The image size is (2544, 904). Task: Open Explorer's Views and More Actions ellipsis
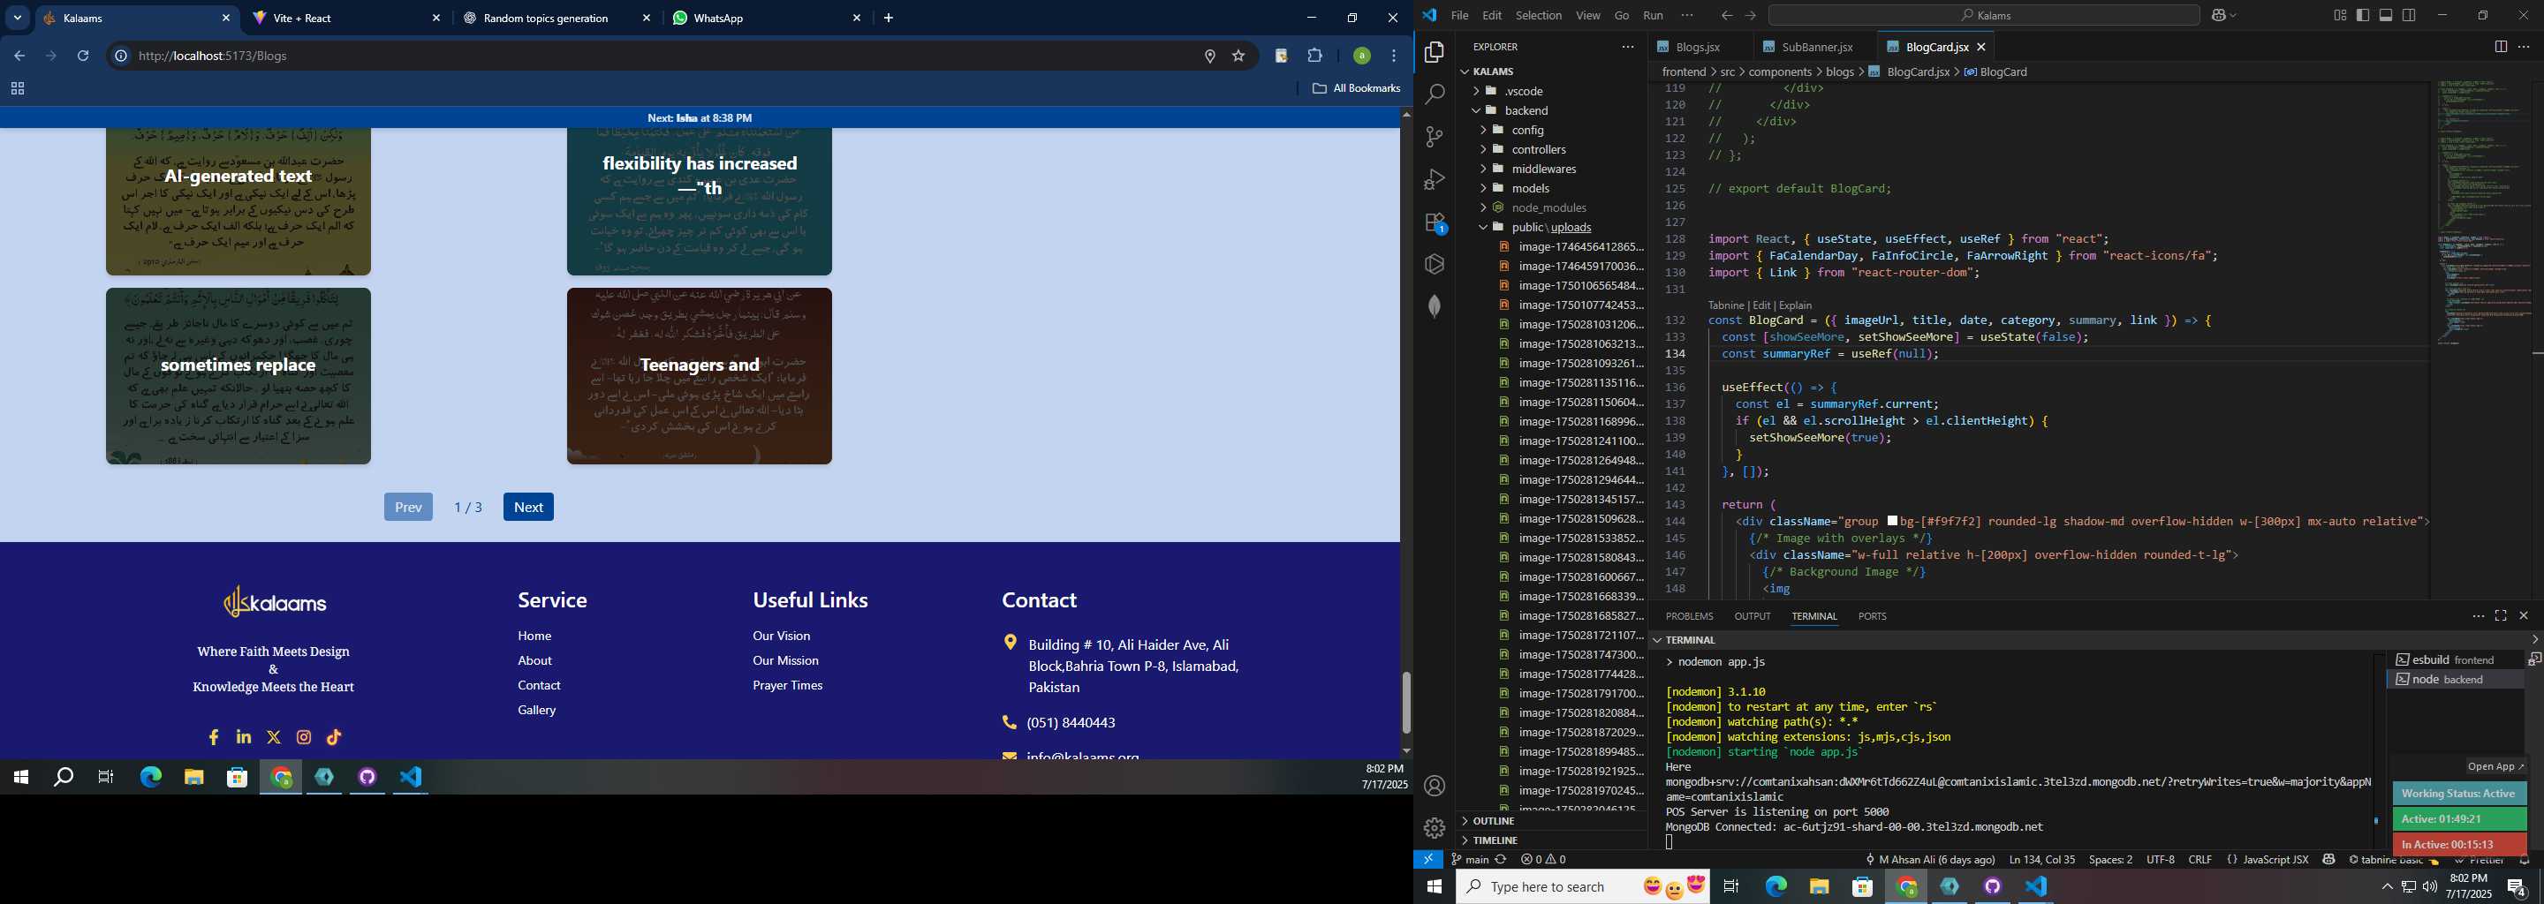click(1627, 47)
